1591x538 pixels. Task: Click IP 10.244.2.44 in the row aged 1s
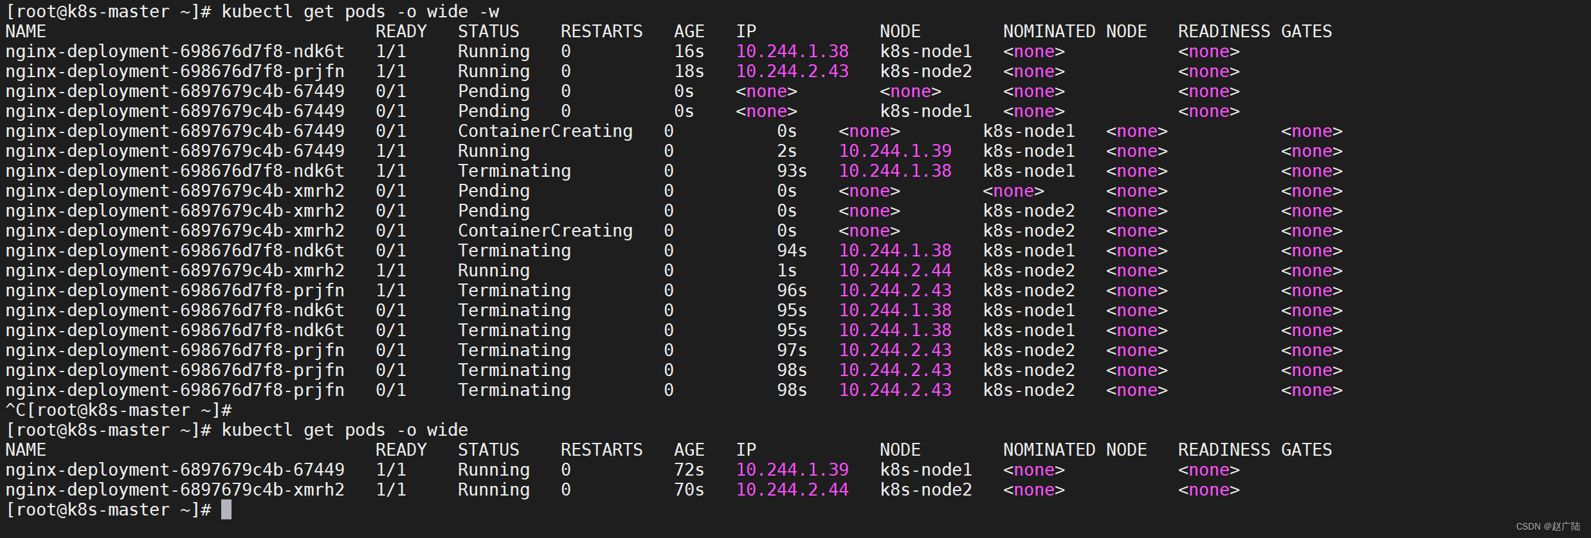coord(895,271)
